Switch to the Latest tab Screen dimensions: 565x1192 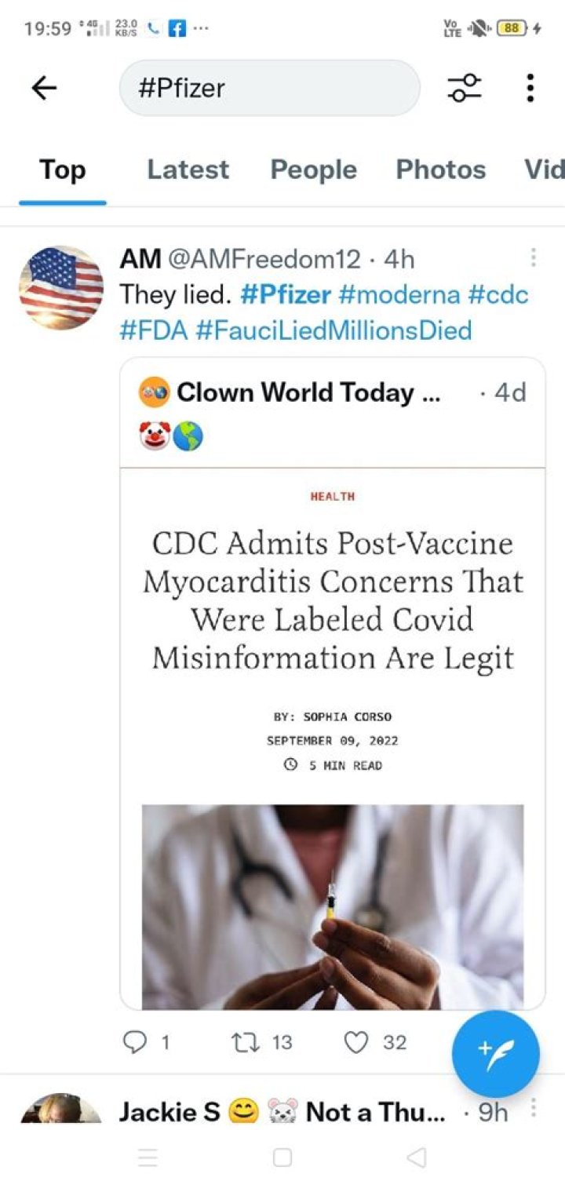188,170
